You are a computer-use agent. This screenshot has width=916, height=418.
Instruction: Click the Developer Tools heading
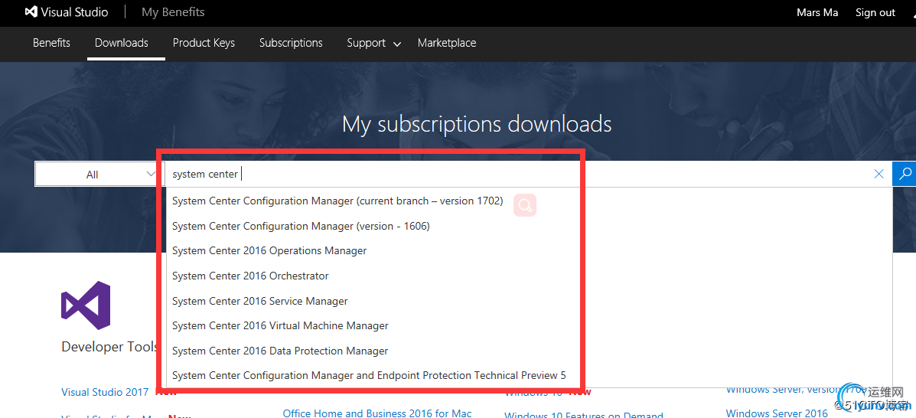point(110,347)
